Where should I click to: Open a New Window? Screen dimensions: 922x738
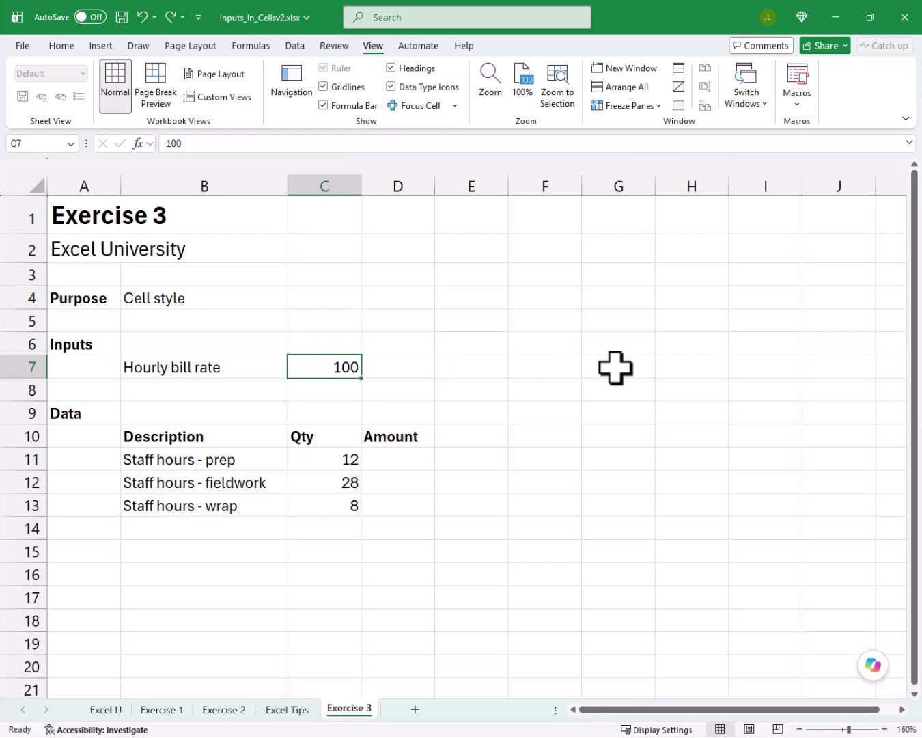click(624, 68)
